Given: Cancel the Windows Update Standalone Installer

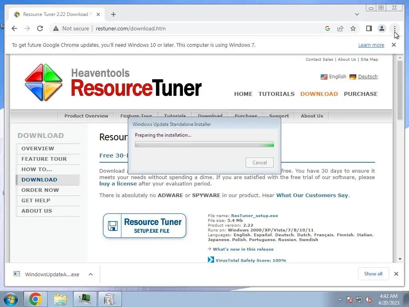Looking at the screenshot, I should tap(260, 162).
